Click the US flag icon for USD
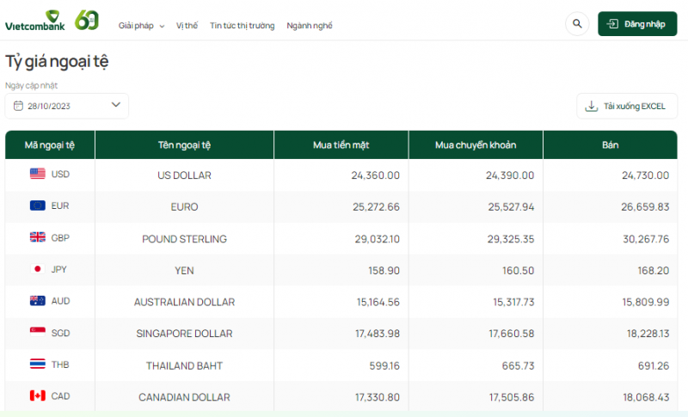The height and width of the screenshot is (417, 688). (x=38, y=174)
